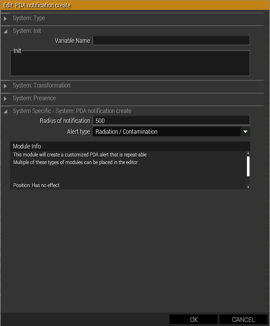Collapse the System Specific section arrow

(5, 111)
